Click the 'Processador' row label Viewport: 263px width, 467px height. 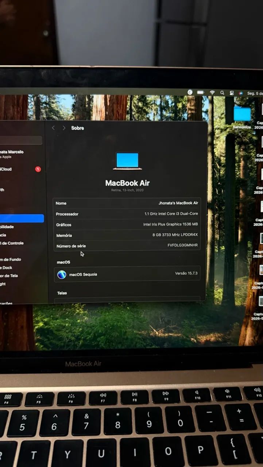[x=67, y=214]
